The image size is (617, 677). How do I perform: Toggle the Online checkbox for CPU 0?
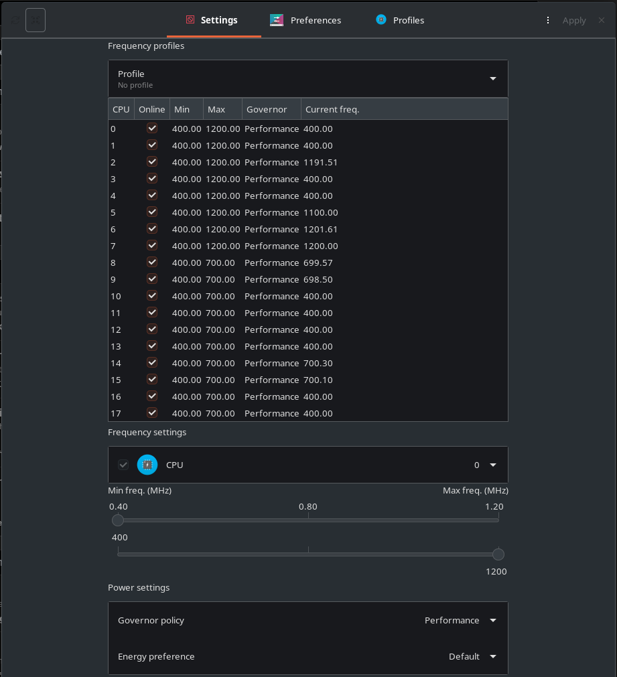point(152,128)
